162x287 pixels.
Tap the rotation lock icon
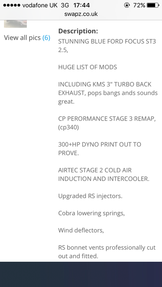[x=127, y=5]
